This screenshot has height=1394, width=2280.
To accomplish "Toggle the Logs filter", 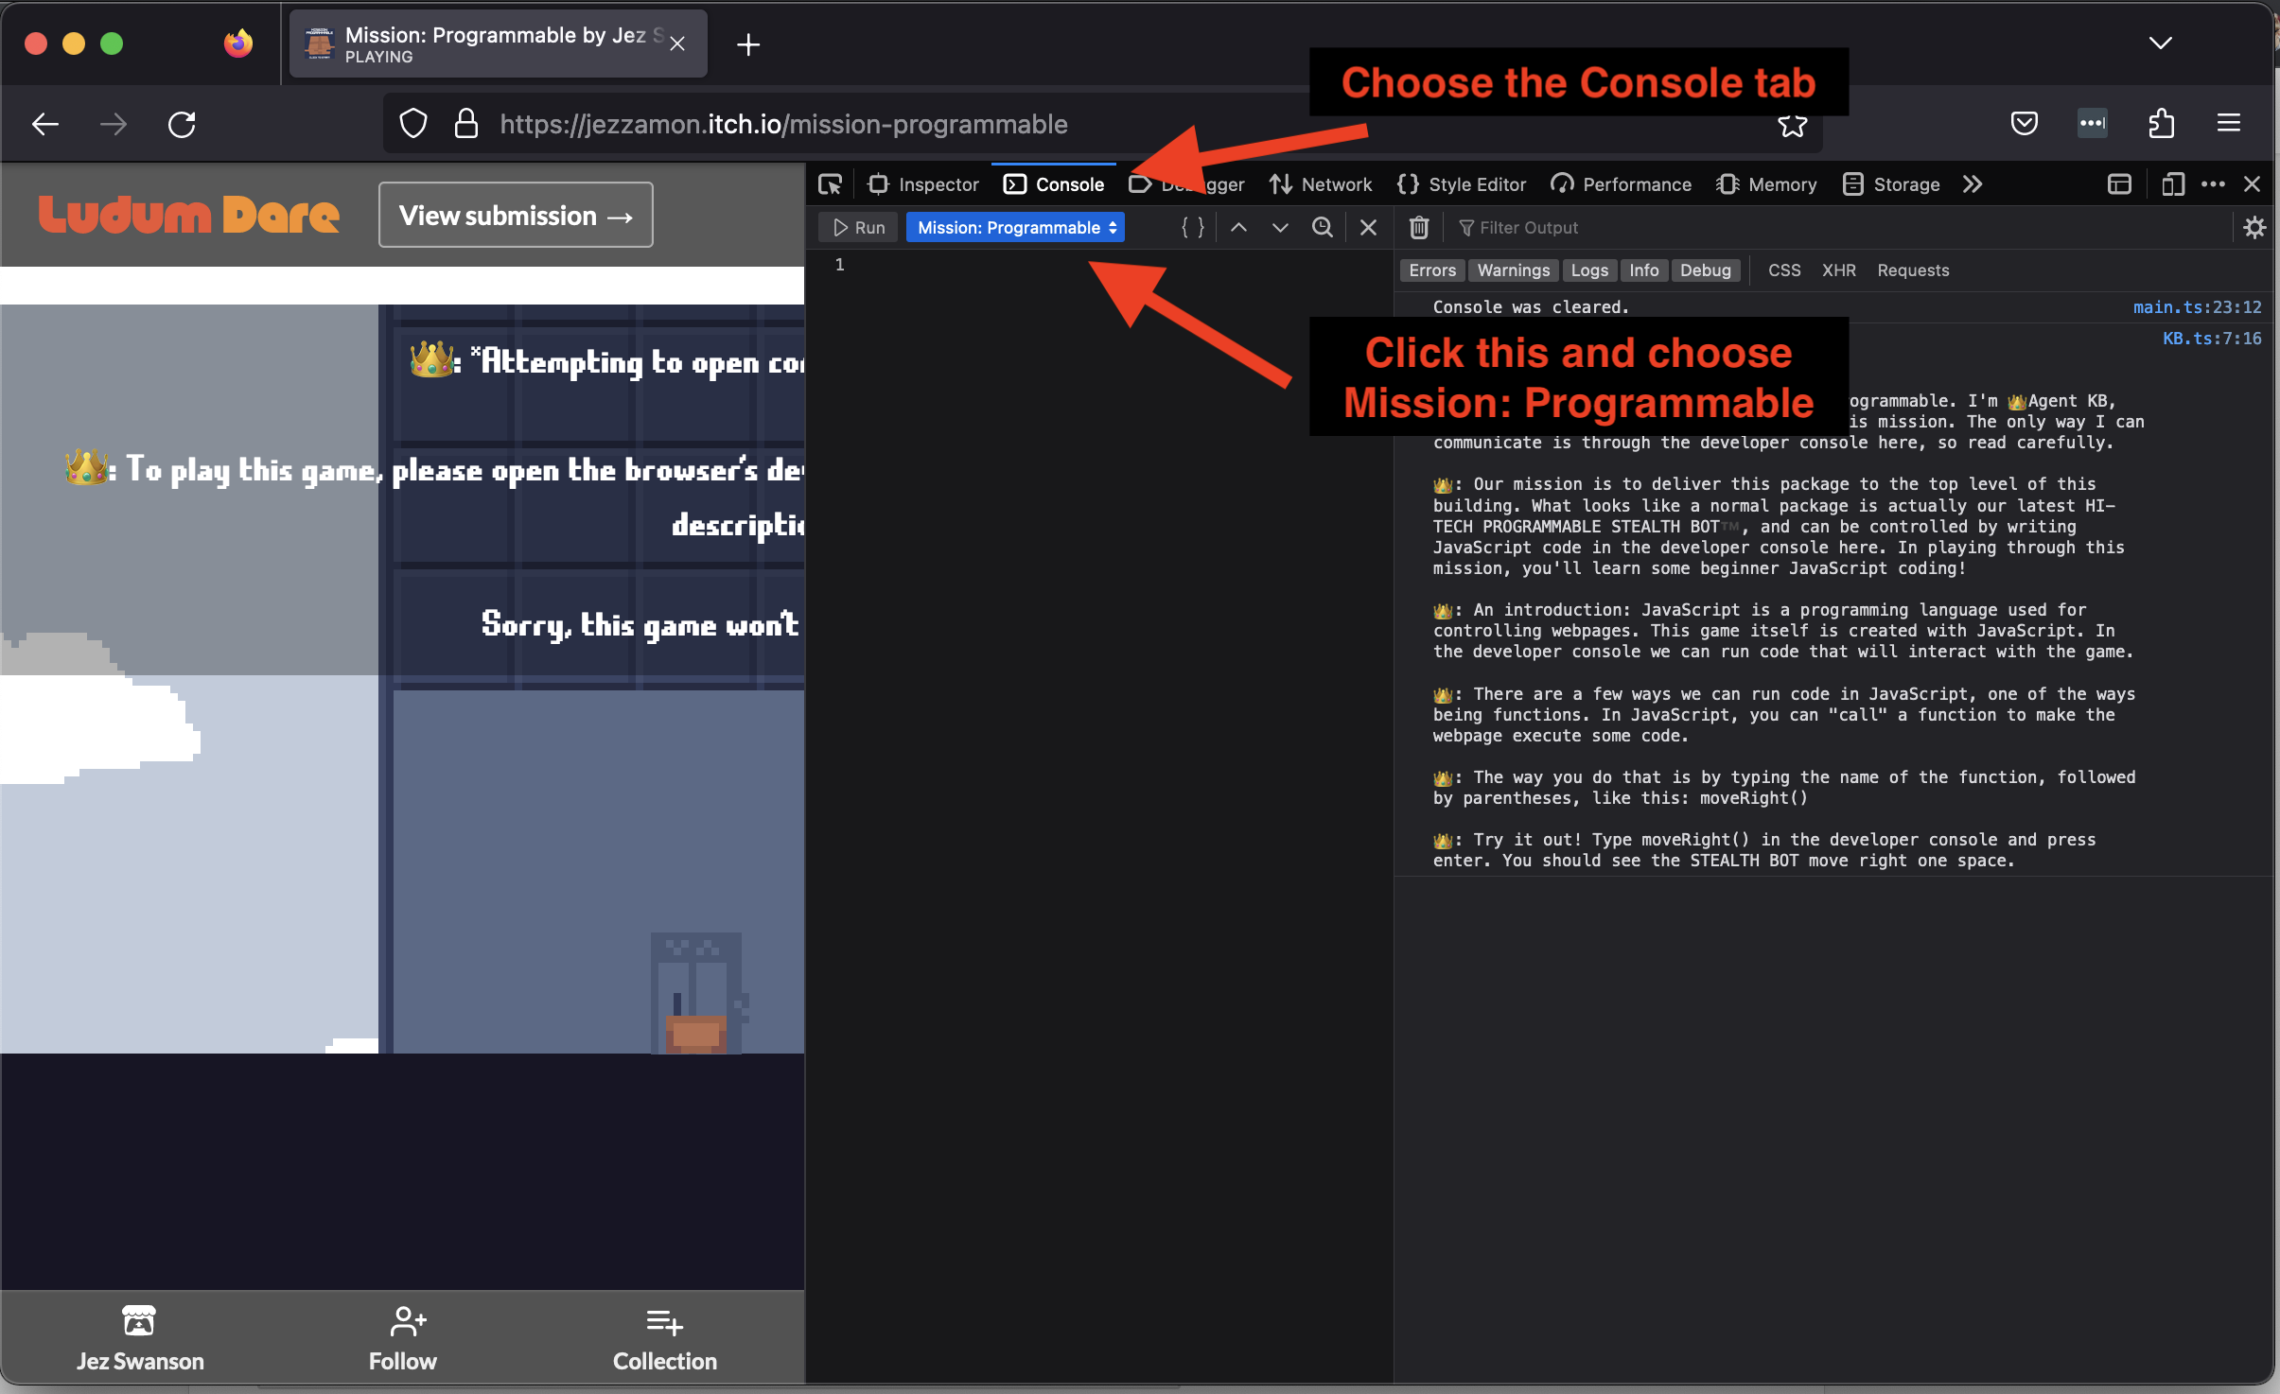I will click(x=1589, y=270).
